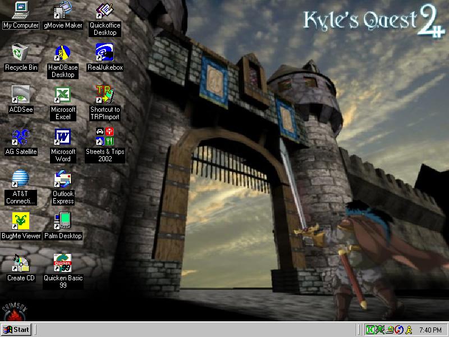Launch gMovie Maker shortcut
This screenshot has height=337, width=449.
[63, 10]
